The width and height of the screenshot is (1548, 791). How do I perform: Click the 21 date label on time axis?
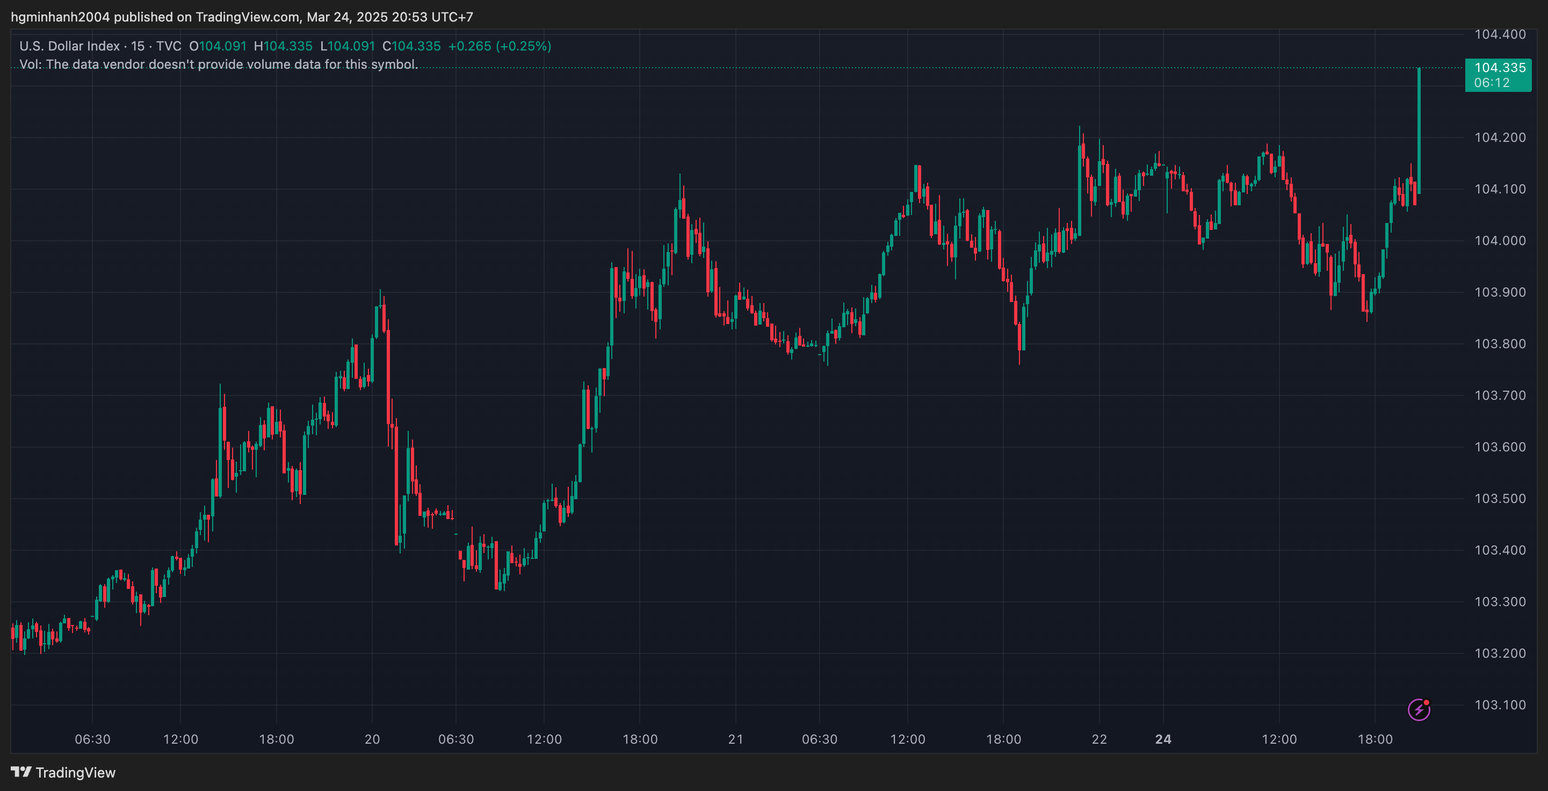tap(735, 739)
